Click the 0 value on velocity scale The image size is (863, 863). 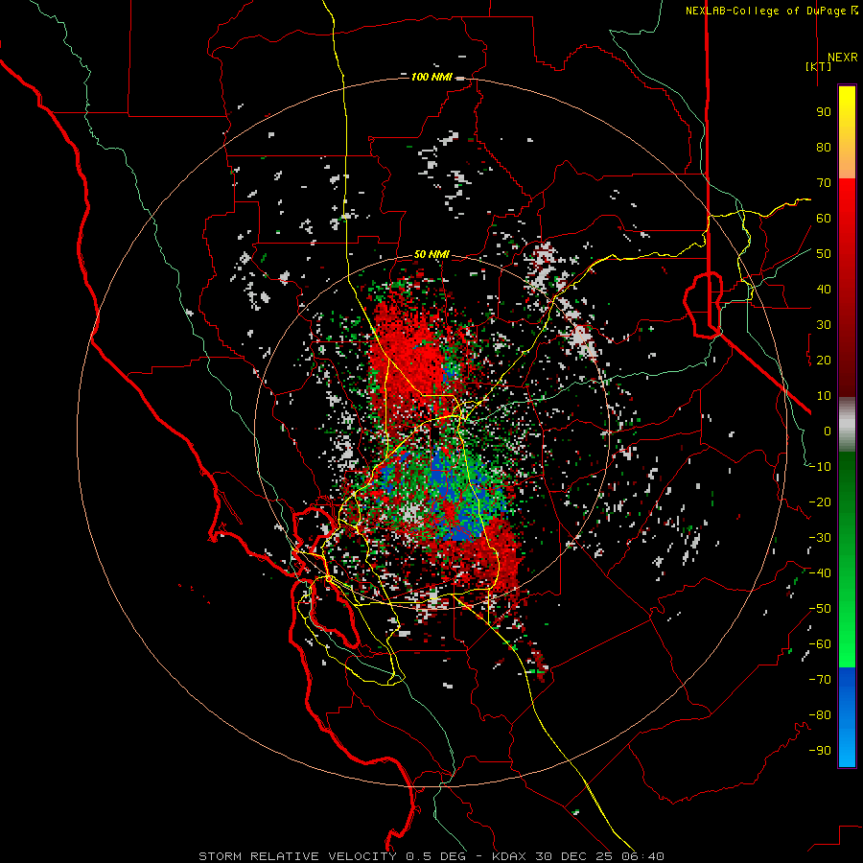tap(828, 431)
